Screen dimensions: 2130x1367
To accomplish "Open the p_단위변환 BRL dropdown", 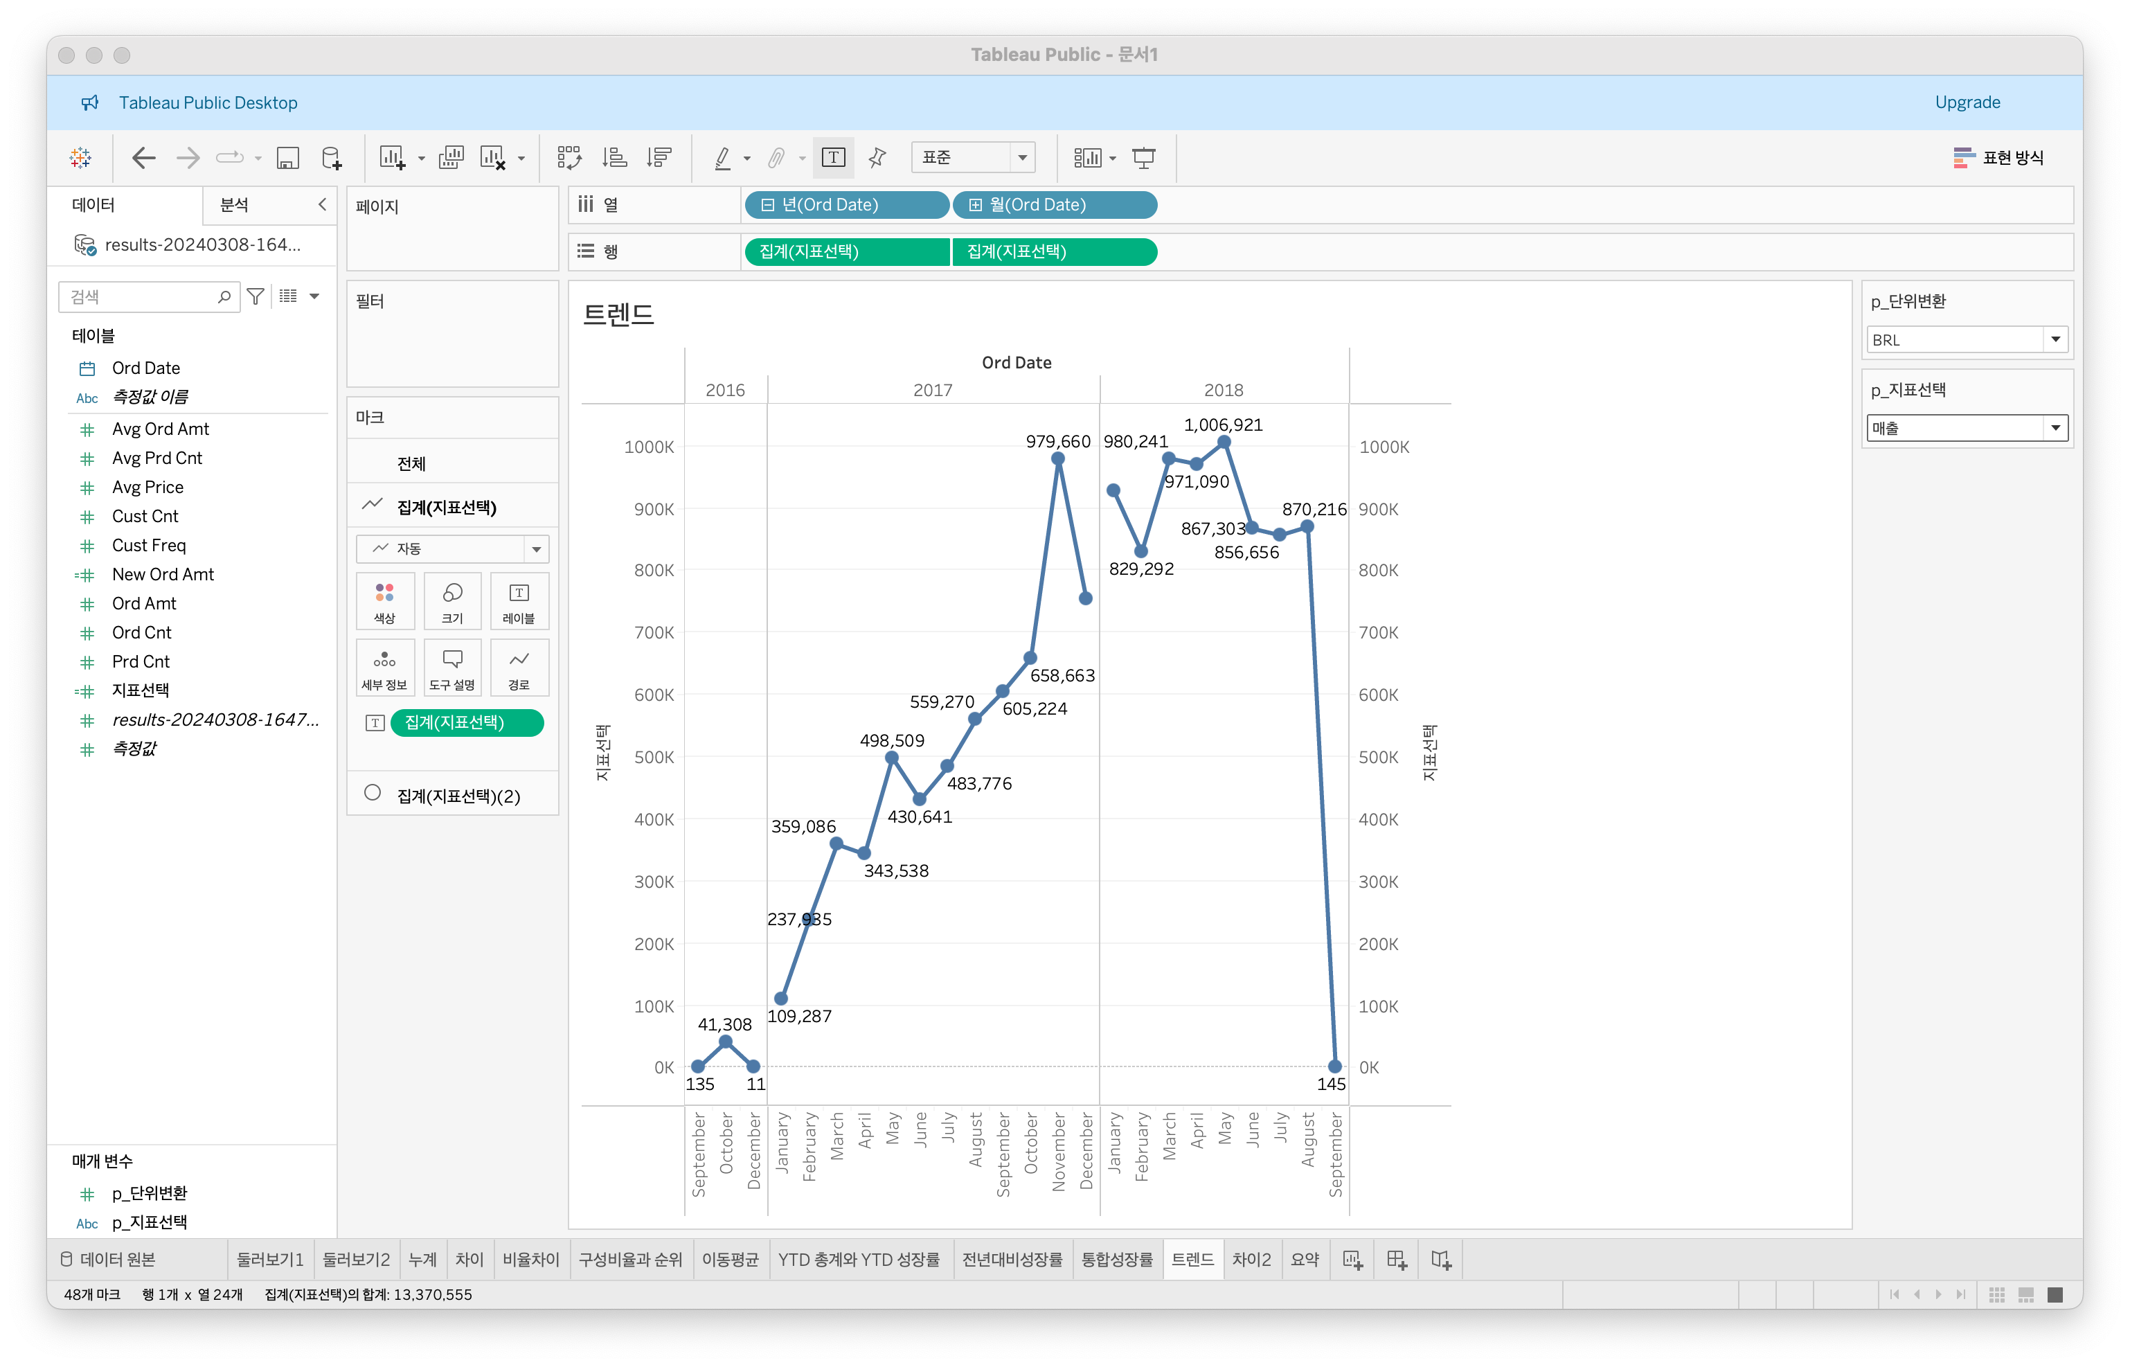I will (2055, 339).
